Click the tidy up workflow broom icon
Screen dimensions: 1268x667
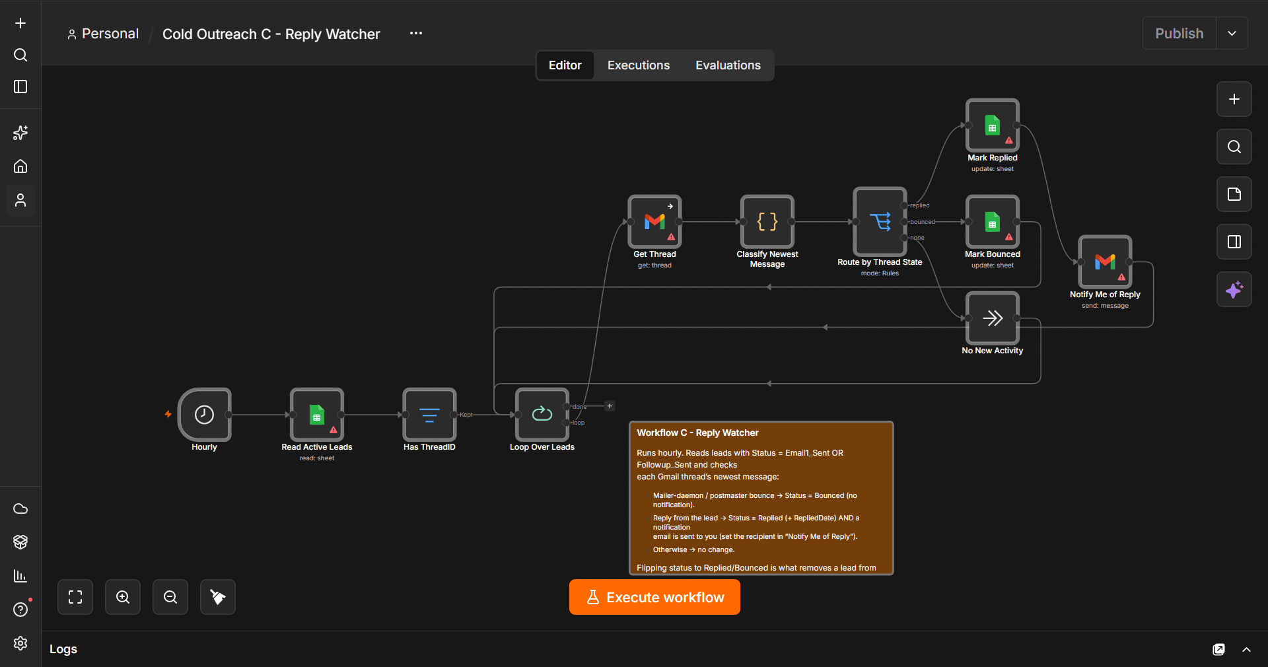218,597
